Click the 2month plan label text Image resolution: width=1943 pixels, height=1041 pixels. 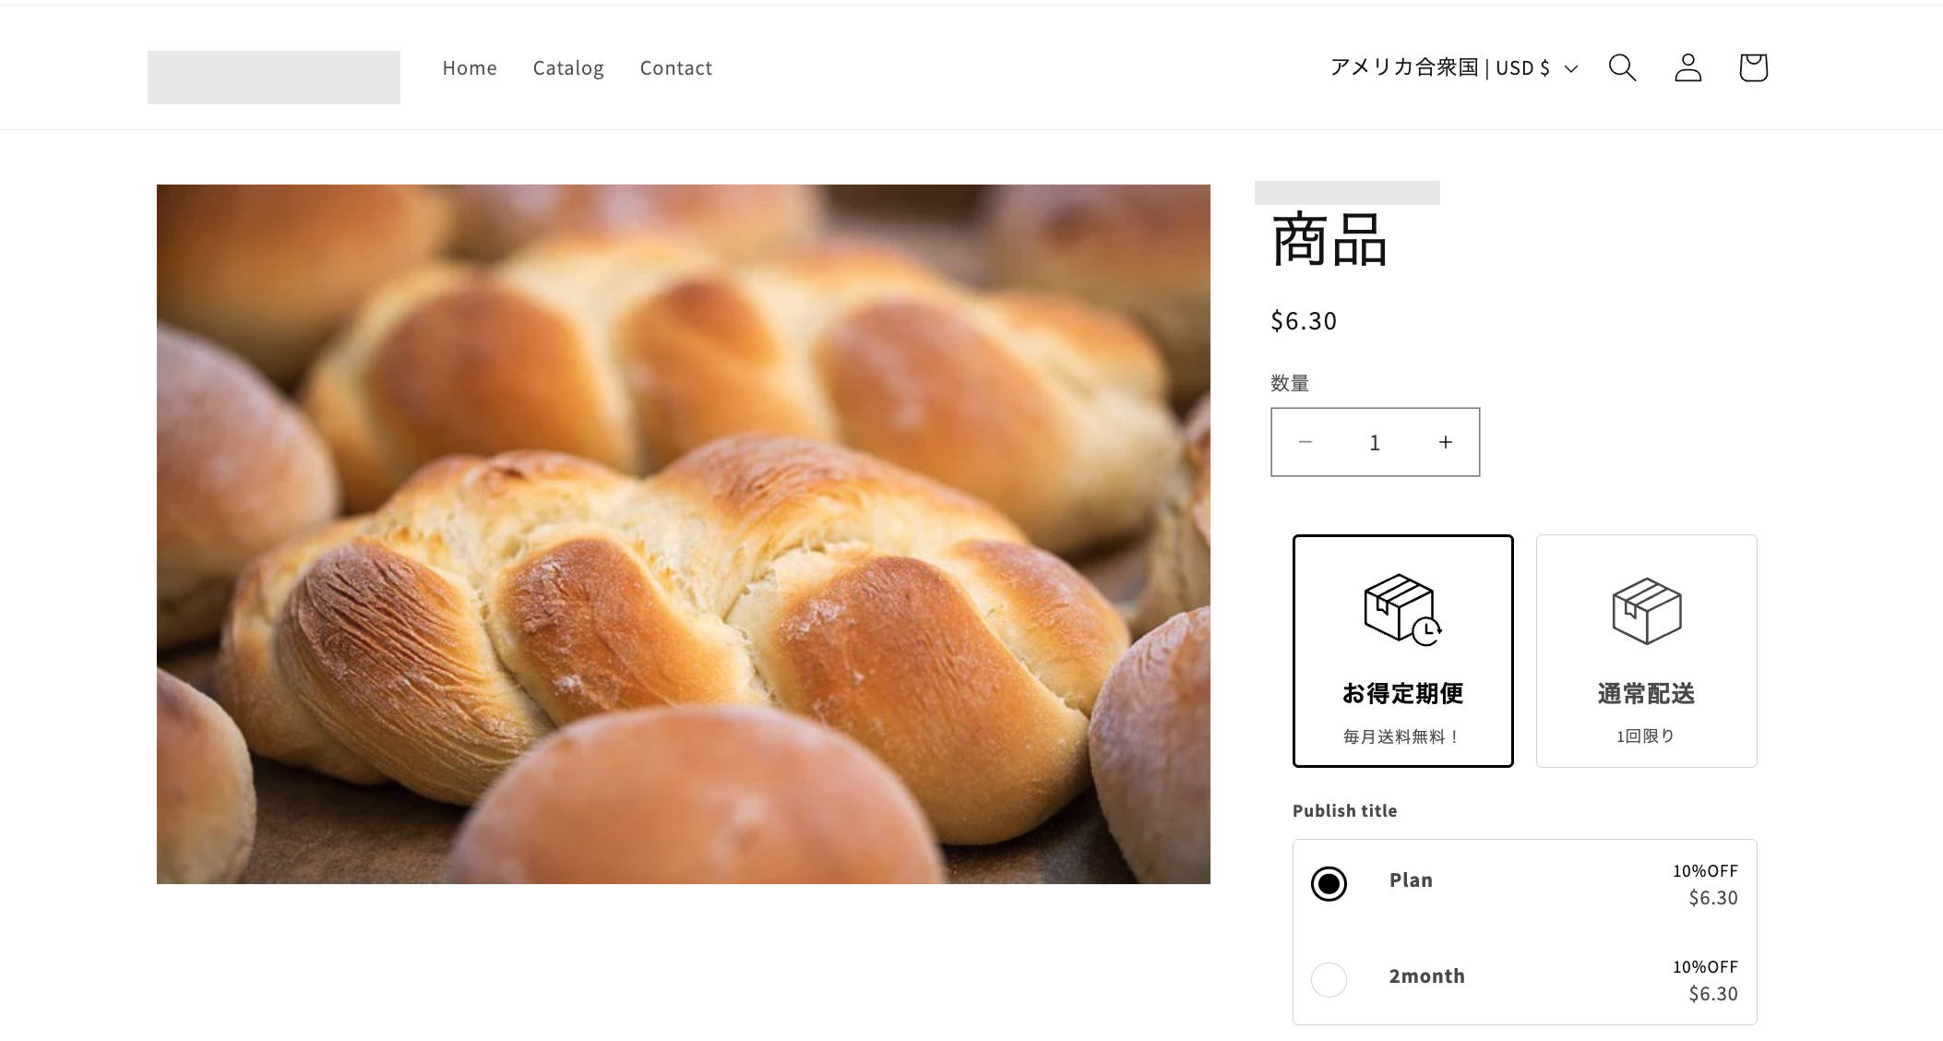click(1426, 976)
